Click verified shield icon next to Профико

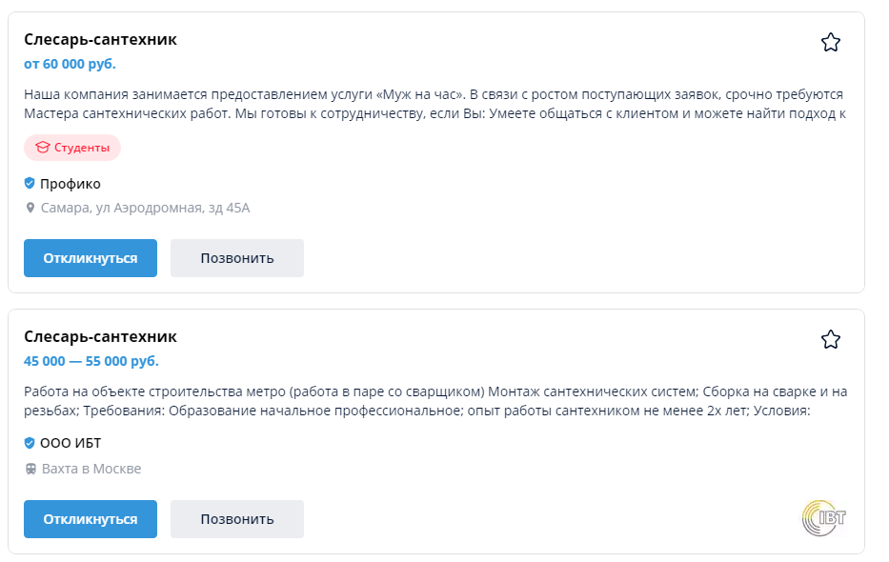30,183
